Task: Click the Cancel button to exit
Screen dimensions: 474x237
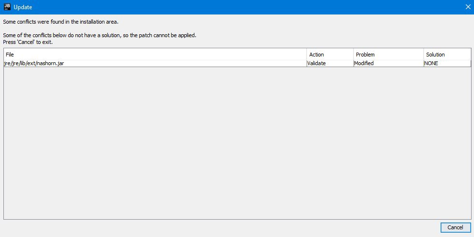Action: click(456, 227)
